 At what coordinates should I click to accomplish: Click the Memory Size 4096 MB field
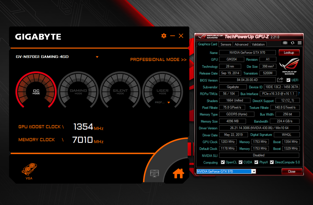coord(233,121)
